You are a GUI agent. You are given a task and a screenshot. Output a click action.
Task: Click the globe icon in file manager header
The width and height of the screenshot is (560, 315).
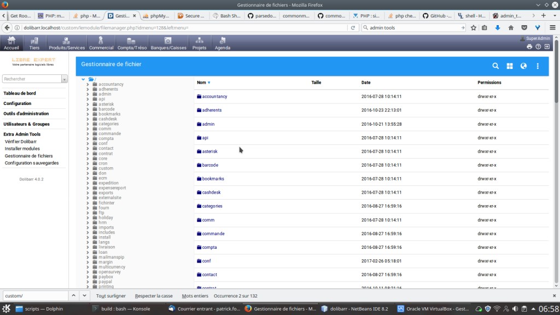tap(523, 66)
